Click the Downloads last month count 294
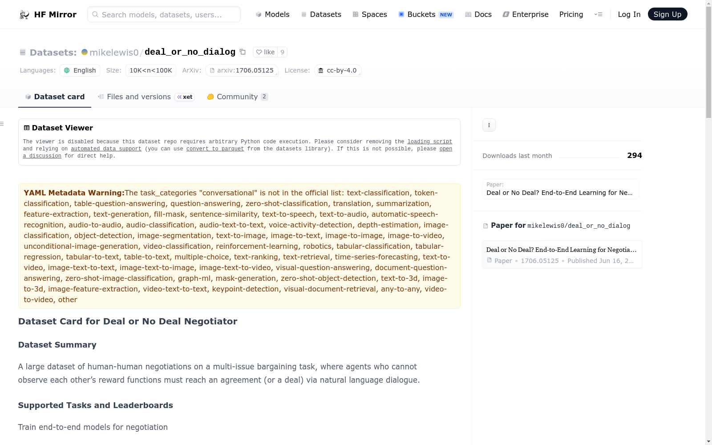This screenshot has width=712, height=445. (x=635, y=155)
